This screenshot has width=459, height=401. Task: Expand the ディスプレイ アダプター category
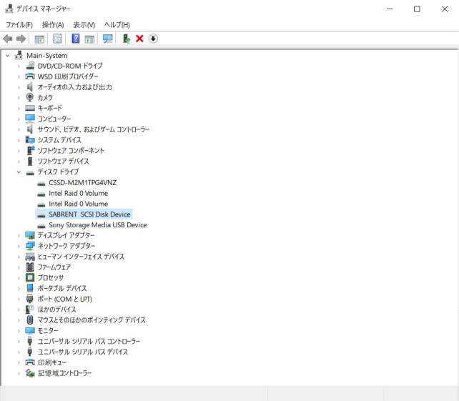19,236
